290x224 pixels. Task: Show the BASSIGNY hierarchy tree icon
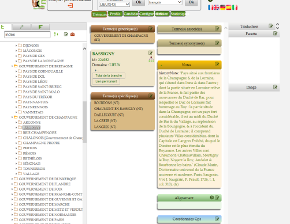pyautogui.click(x=151, y=59)
